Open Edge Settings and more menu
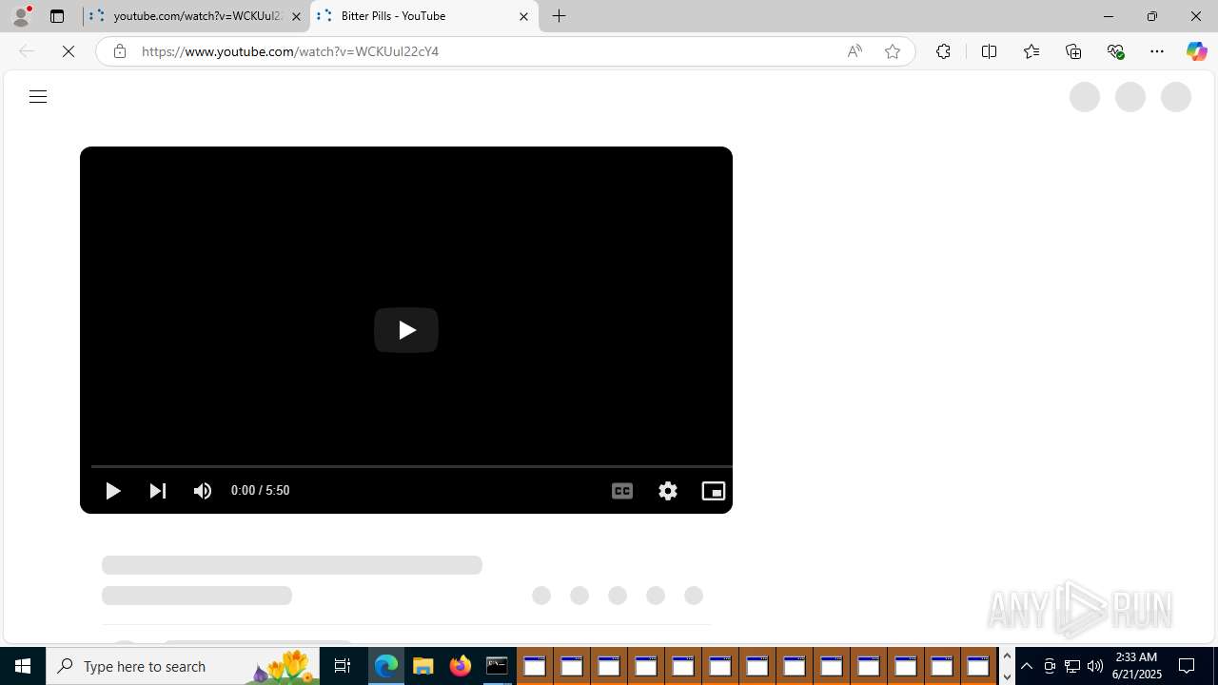This screenshot has height=685, width=1218. [1157, 51]
